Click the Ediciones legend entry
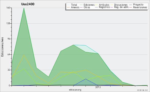Screen dimensions: 150x92 tap(89, 5)
